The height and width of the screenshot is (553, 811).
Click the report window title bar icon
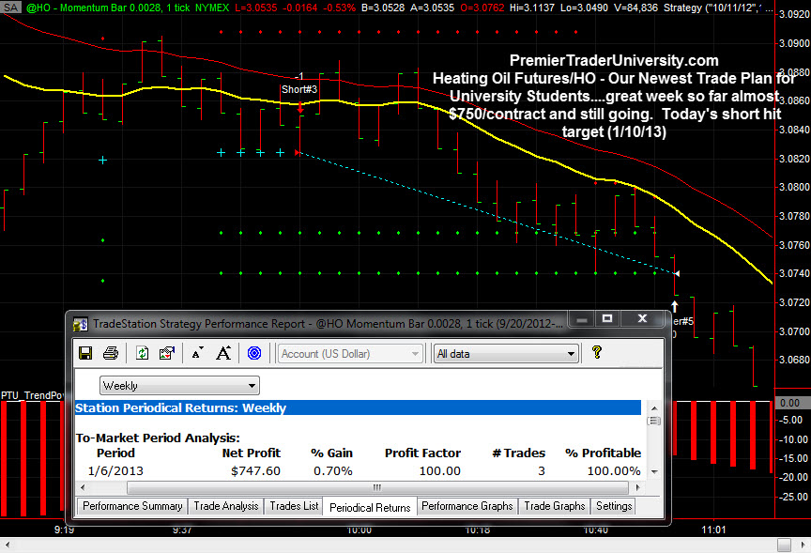coord(80,324)
